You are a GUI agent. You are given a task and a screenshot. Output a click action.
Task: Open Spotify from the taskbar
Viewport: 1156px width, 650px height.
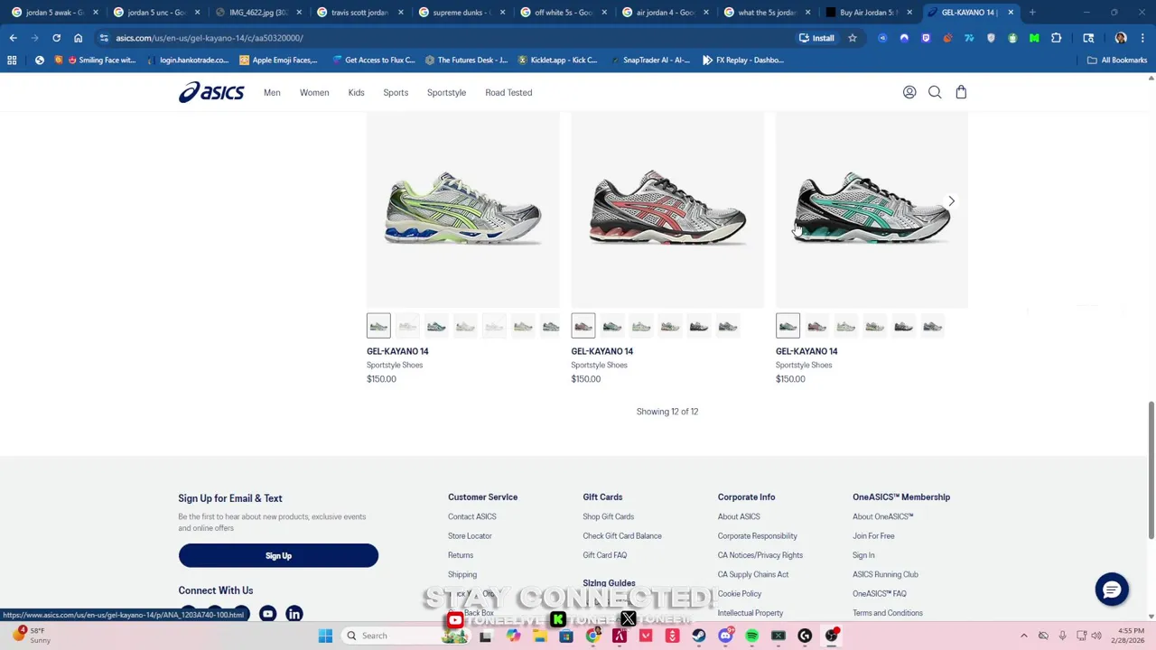point(751,636)
